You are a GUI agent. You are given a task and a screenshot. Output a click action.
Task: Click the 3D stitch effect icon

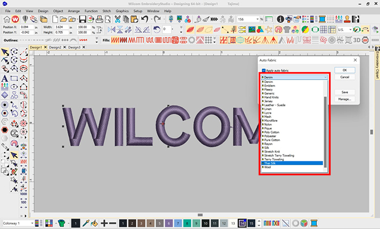click(x=357, y=40)
